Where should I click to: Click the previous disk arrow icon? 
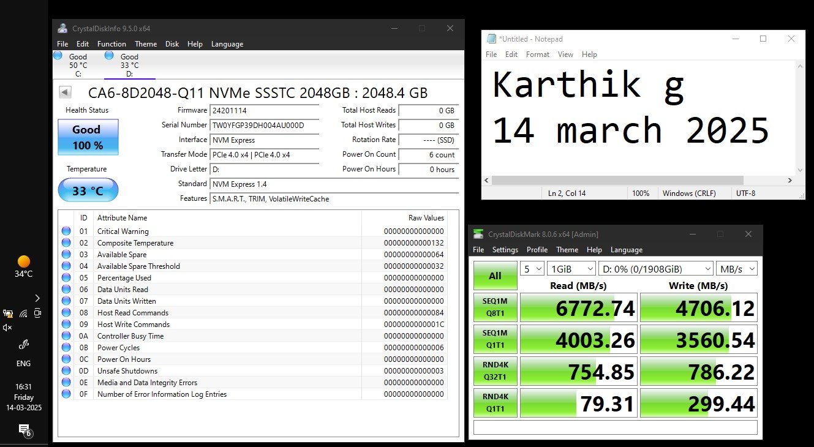click(x=65, y=92)
